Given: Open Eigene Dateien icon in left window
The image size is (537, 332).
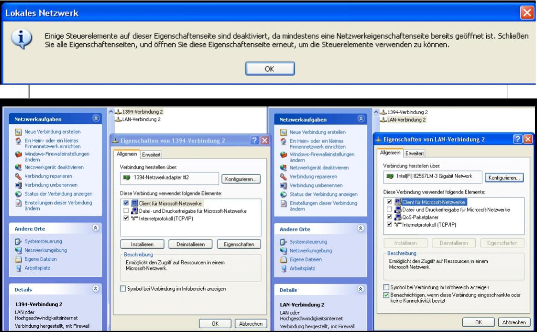Looking at the screenshot, I should [18, 259].
